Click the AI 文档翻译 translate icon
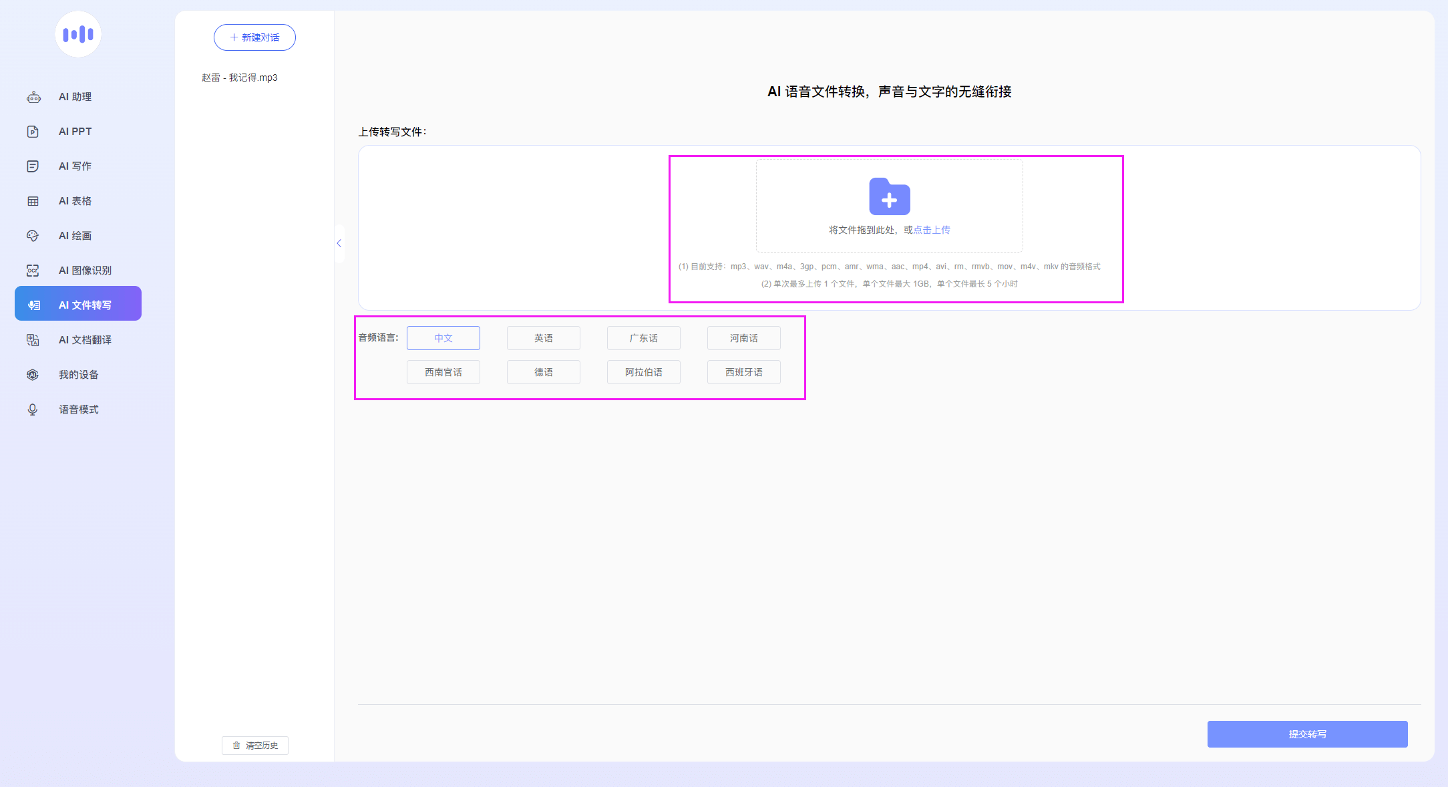Image resolution: width=1448 pixels, height=787 pixels. (x=33, y=340)
